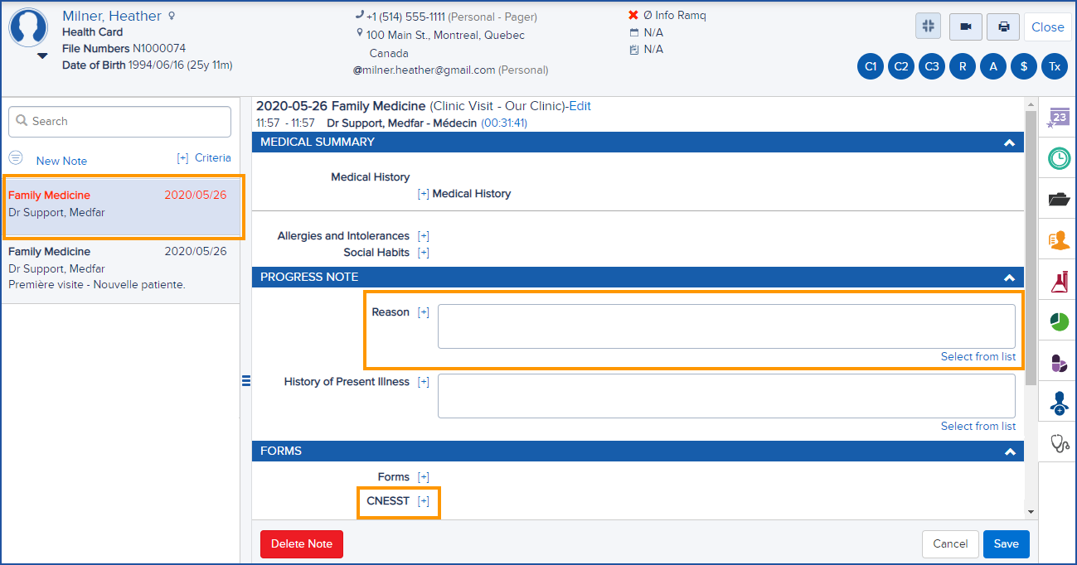
Task: Collapse the PROGRESS NOTE section
Action: pos(1009,278)
